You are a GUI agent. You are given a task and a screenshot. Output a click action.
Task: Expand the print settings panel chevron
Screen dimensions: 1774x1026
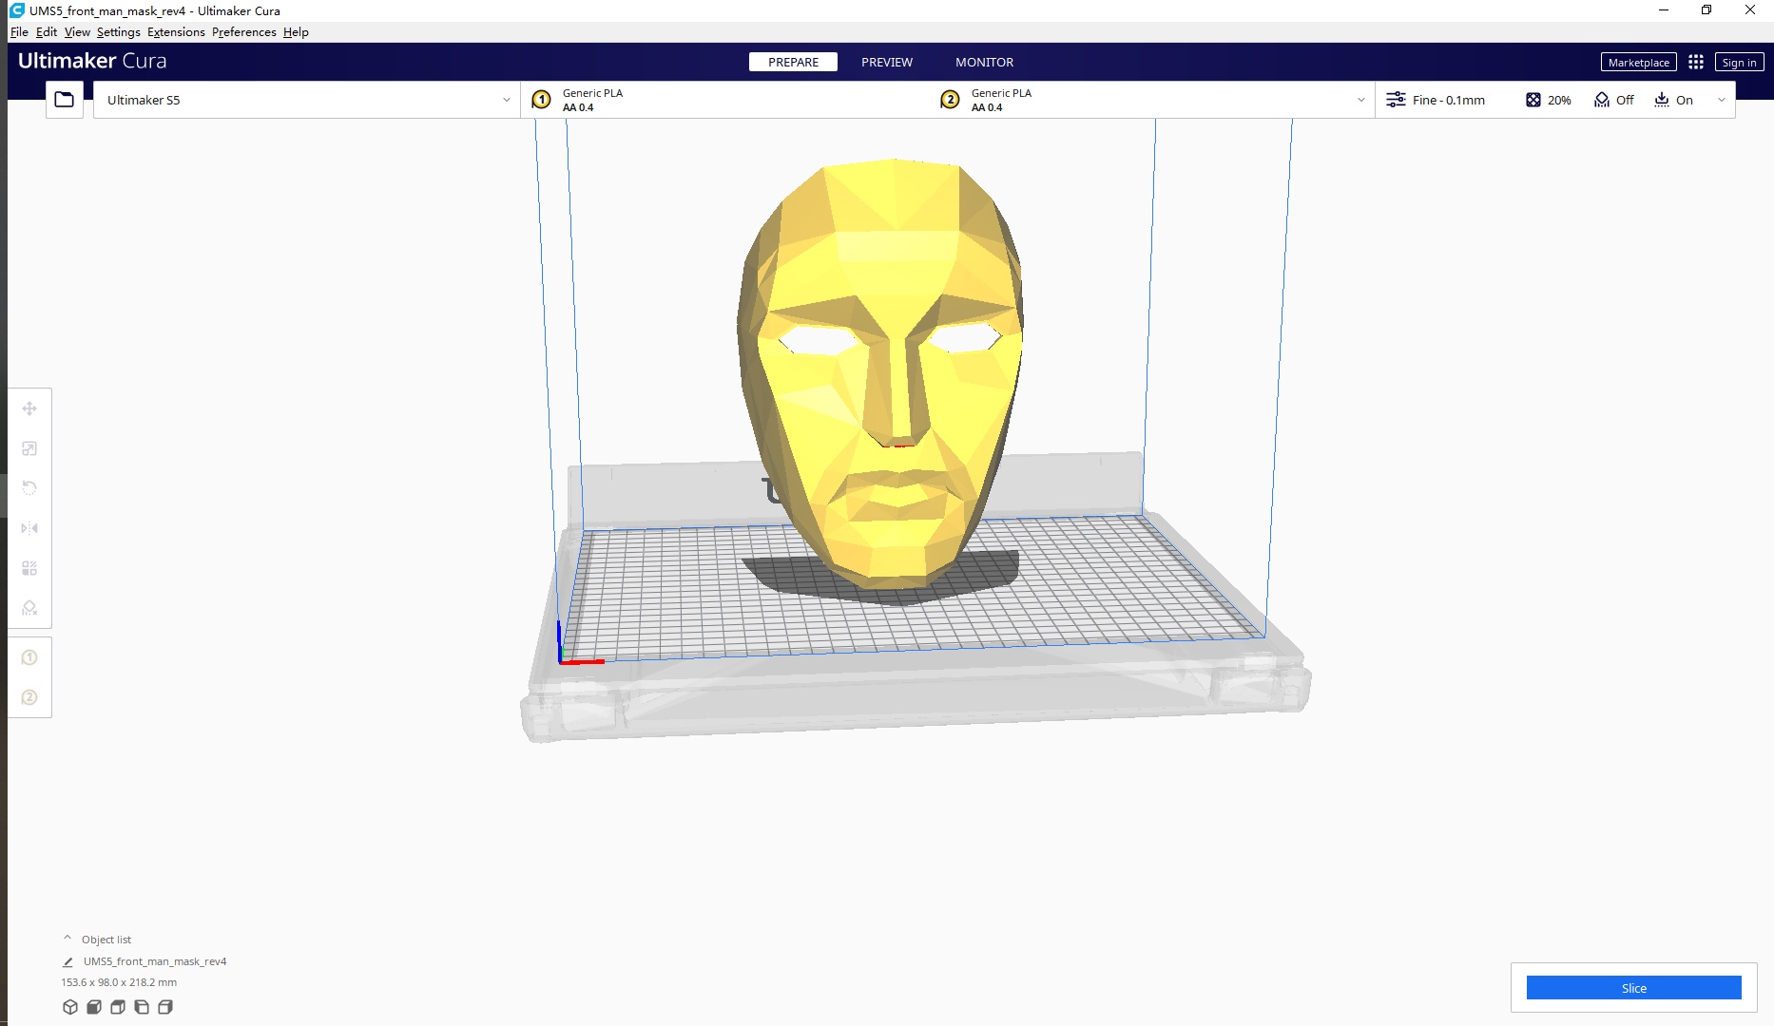point(1721,100)
